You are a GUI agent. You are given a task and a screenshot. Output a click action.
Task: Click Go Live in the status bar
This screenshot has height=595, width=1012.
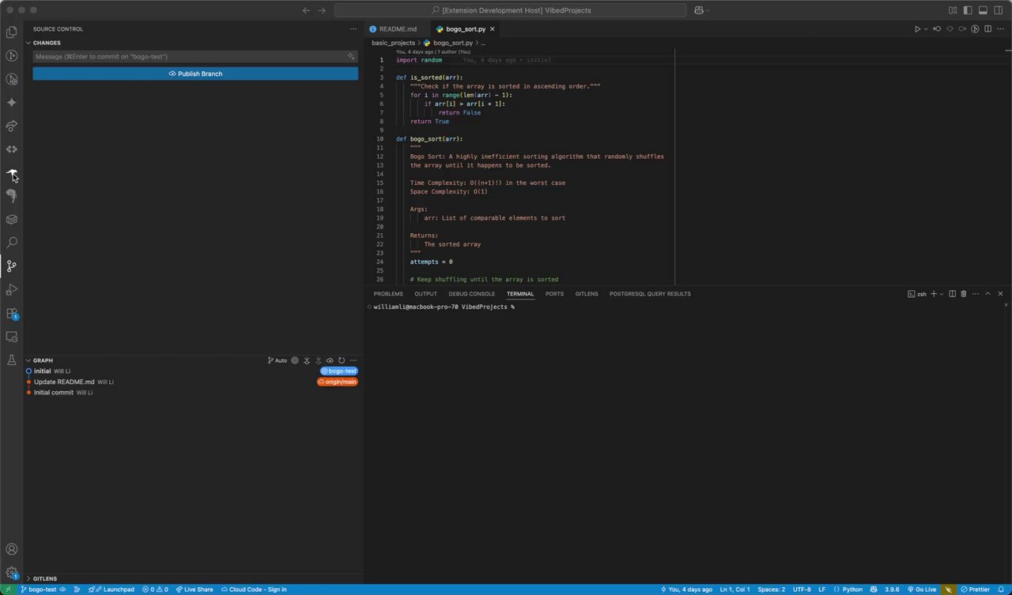pyautogui.click(x=921, y=589)
